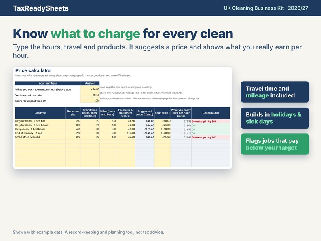Click the £13.93 real hourly earnings value
Viewport: 321px width, 241px height.
point(181,121)
